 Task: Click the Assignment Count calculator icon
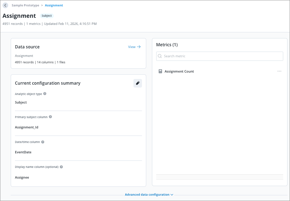pos(160,72)
